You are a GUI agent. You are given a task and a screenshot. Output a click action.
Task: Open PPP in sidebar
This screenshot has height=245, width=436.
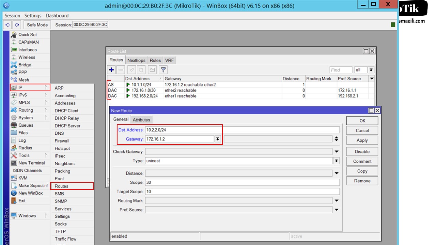point(22,72)
